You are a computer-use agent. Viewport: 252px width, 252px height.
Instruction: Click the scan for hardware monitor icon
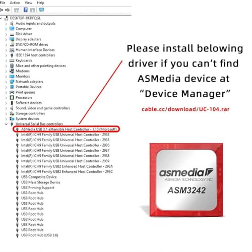click(41, 10)
